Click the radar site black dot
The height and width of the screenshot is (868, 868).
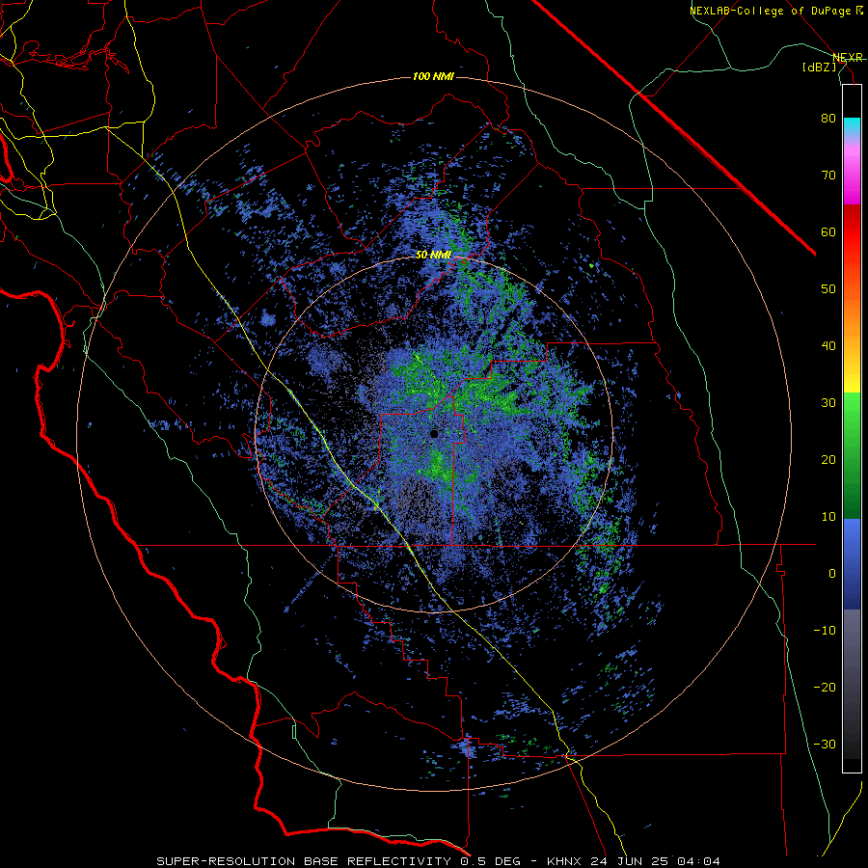[435, 434]
